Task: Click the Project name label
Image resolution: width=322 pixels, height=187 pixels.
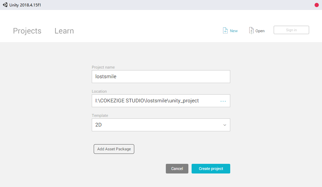Action: pyautogui.click(x=103, y=67)
